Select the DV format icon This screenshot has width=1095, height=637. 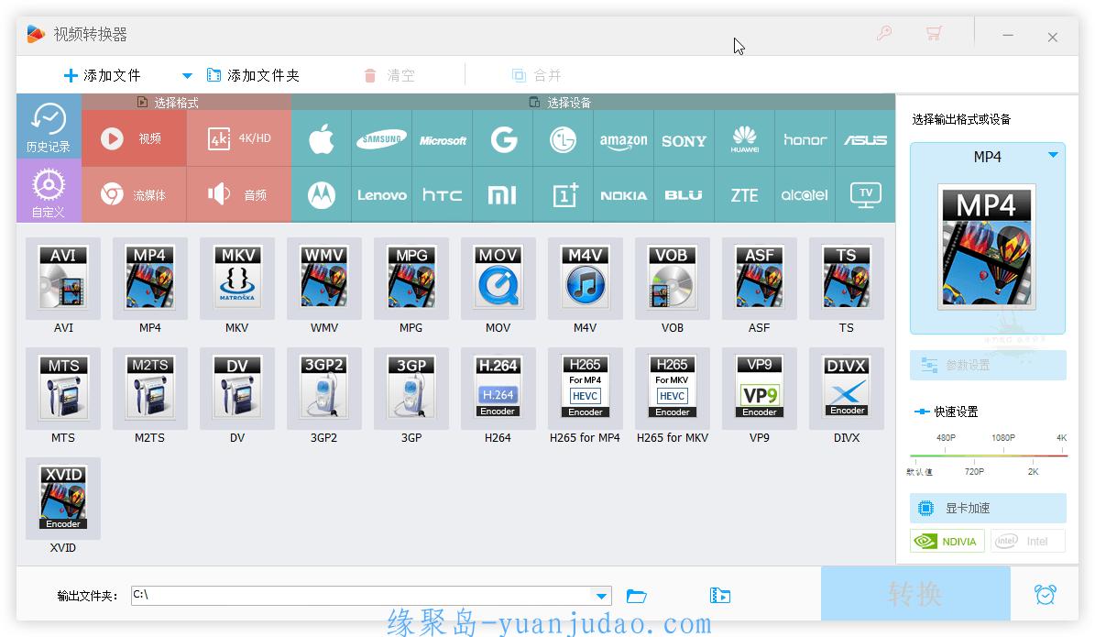(236, 389)
